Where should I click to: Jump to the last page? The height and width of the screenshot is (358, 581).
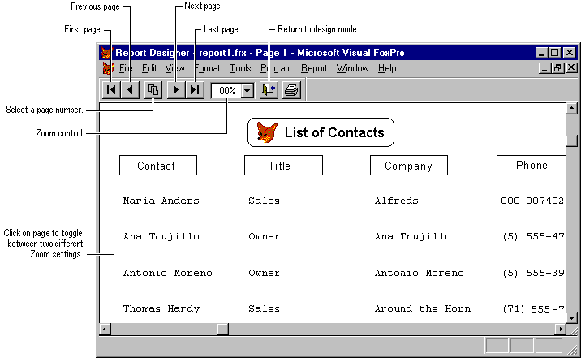pyautogui.click(x=194, y=89)
